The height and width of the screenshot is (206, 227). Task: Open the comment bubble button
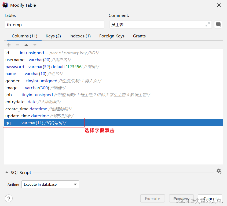point(218,25)
